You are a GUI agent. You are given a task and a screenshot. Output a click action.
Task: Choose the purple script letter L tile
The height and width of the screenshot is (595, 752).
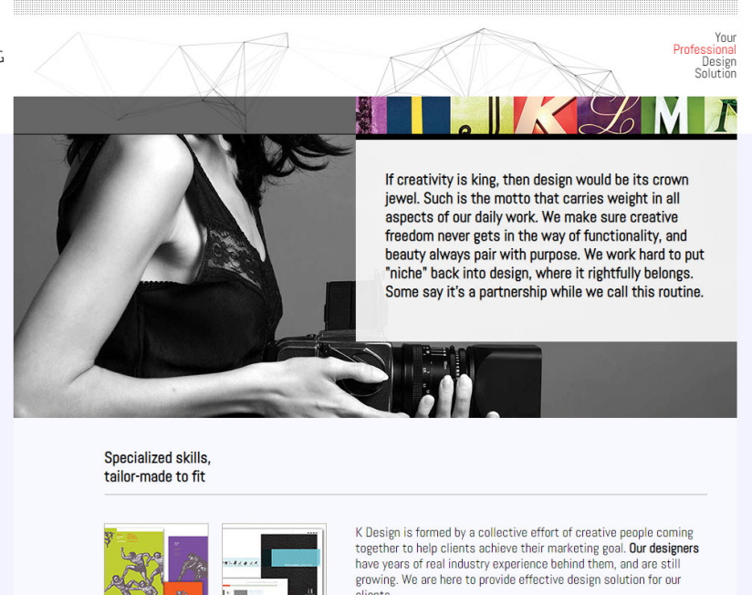click(609, 116)
